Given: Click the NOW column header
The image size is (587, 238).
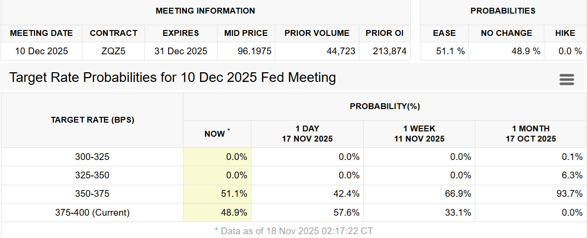Looking at the screenshot, I should [x=217, y=134].
